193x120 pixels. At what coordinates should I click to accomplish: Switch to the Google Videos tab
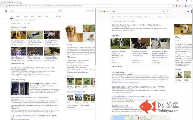pos(125,17)
